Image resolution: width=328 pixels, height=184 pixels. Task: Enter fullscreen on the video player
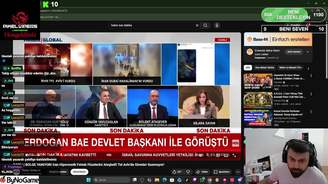coord(234,155)
